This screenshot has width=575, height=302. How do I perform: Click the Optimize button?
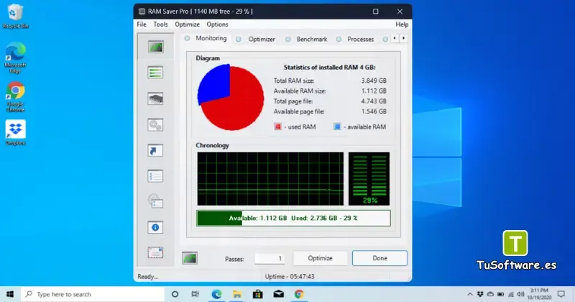(x=320, y=258)
